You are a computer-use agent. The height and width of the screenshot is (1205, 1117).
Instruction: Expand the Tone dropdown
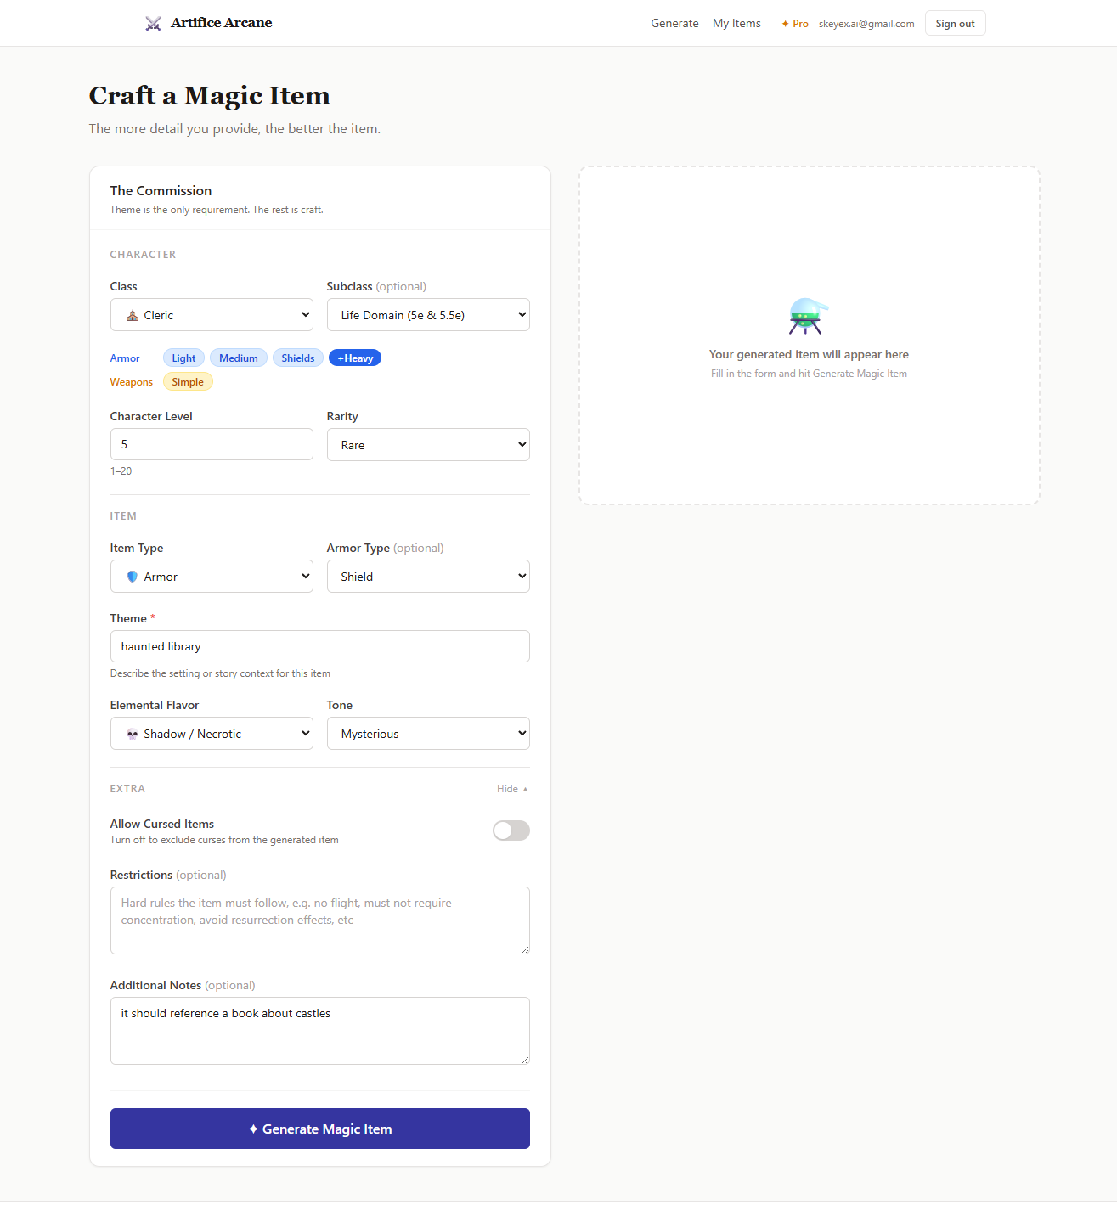click(428, 734)
